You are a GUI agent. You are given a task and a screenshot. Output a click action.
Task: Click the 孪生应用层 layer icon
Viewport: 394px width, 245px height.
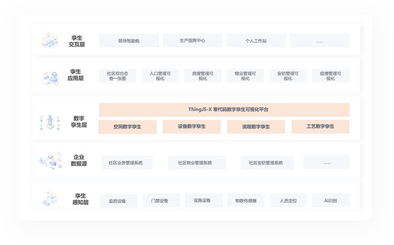click(50, 77)
